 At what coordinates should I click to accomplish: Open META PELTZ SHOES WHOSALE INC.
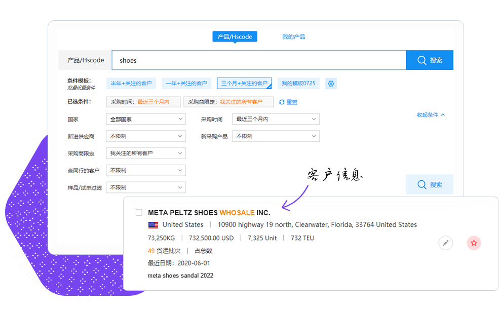209,213
